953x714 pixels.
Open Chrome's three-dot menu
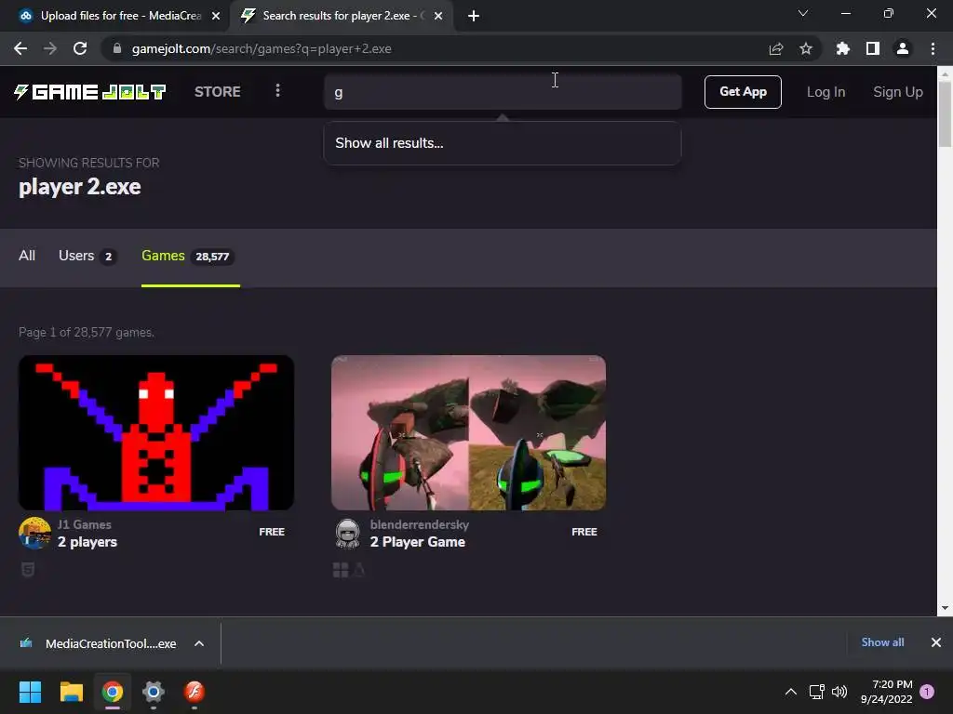pos(933,48)
